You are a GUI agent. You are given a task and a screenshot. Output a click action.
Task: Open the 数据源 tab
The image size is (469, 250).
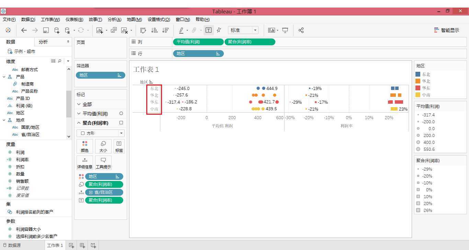coord(12,246)
